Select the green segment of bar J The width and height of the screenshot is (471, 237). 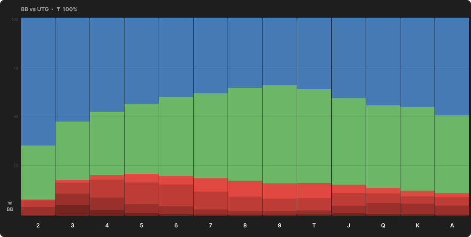coord(348,142)
